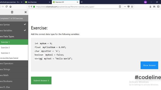Click the 'char' data type field

coord(37,51)
